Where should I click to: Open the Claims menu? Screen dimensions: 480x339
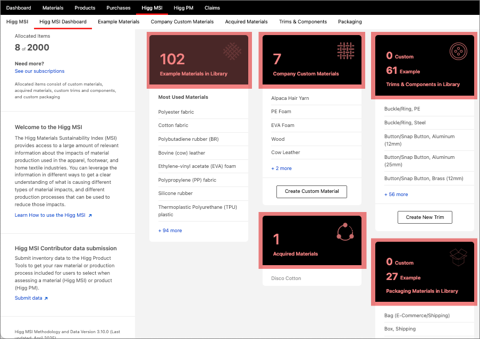point(212,7)
